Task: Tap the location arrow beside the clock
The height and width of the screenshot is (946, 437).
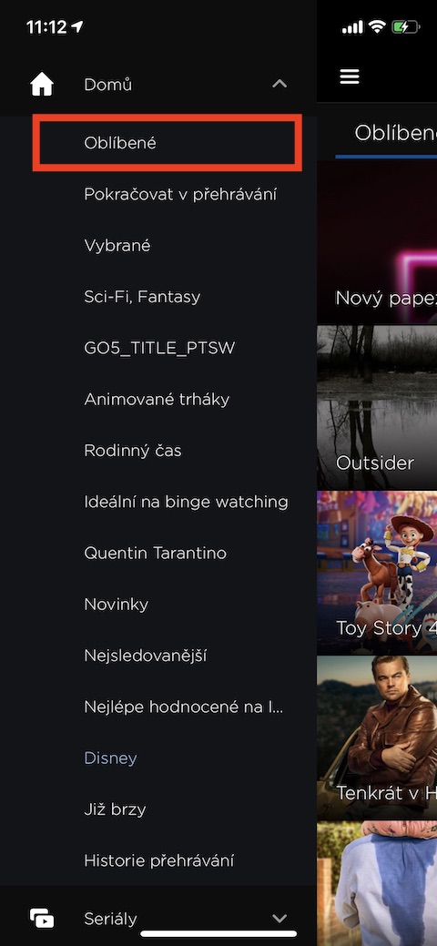Action: pos(77,27)
